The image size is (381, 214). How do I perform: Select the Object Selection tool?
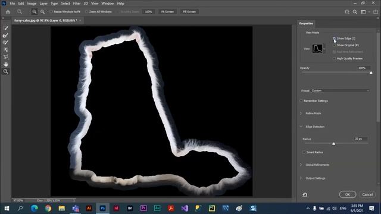(5, 50)
